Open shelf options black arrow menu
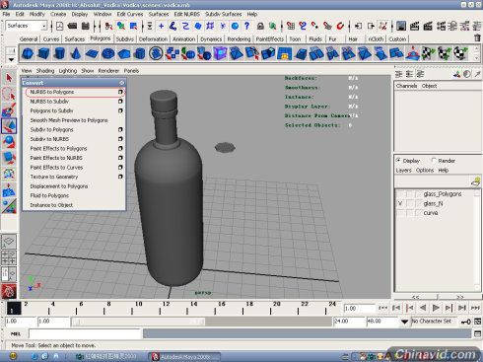 pyautogui.click(x=11, y=60)
